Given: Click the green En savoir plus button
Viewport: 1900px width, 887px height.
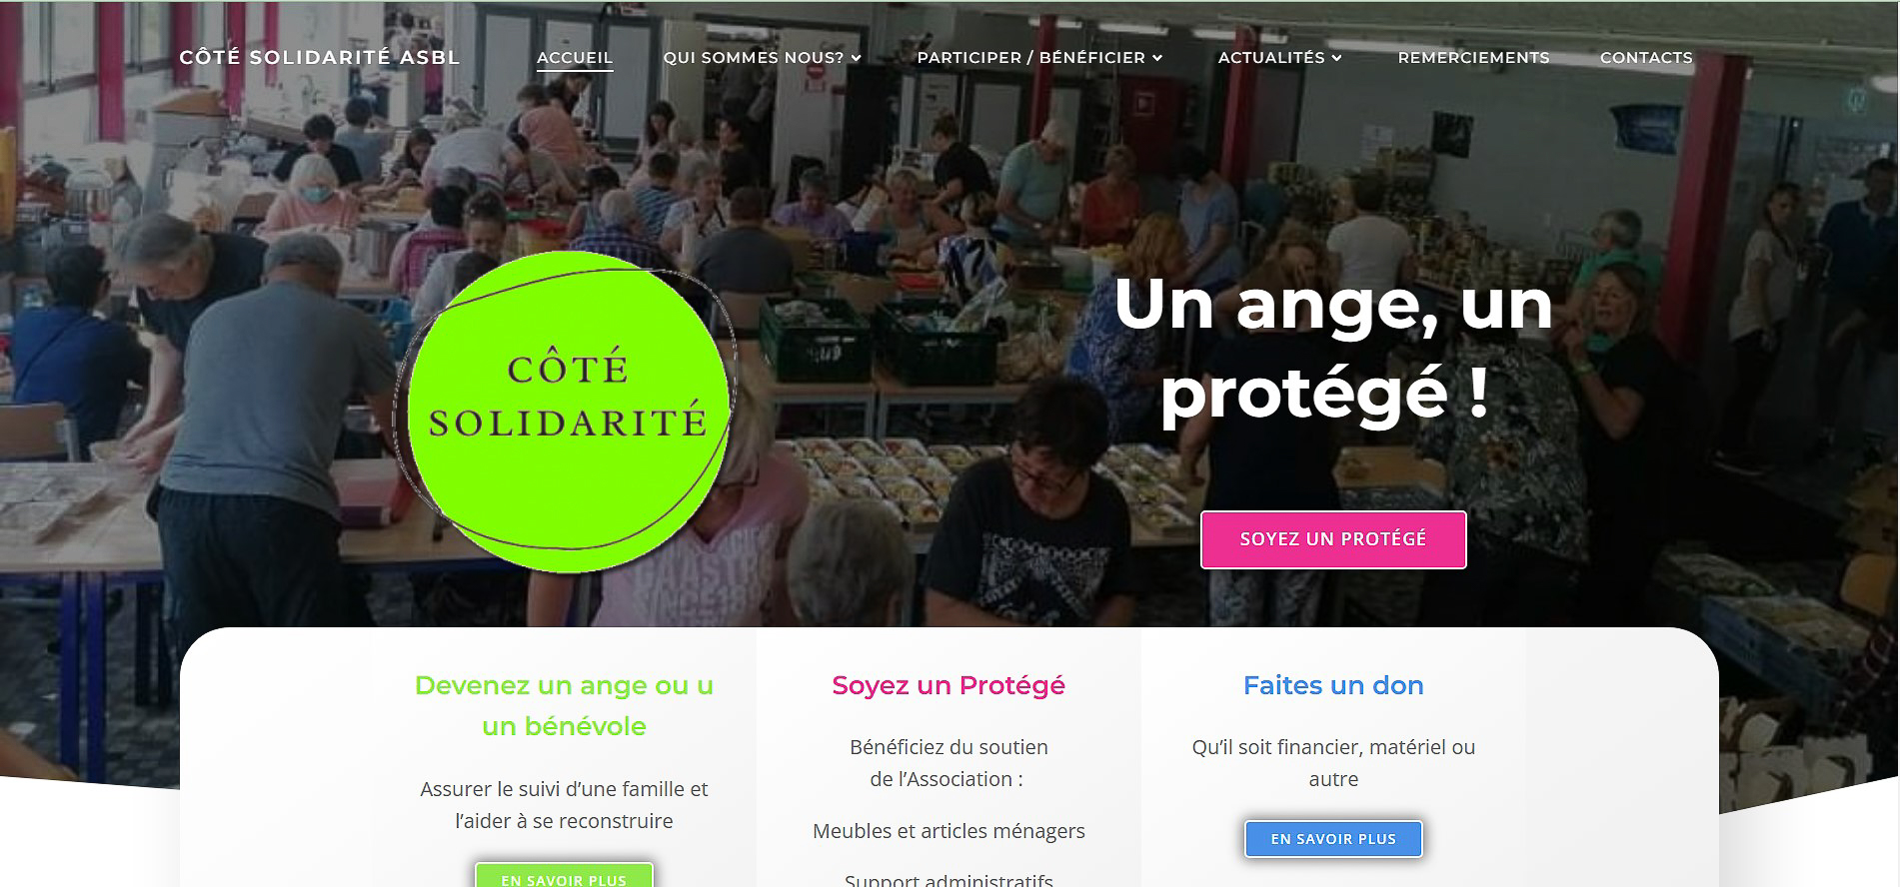Looking at the screenshot, I should point(564,875).
